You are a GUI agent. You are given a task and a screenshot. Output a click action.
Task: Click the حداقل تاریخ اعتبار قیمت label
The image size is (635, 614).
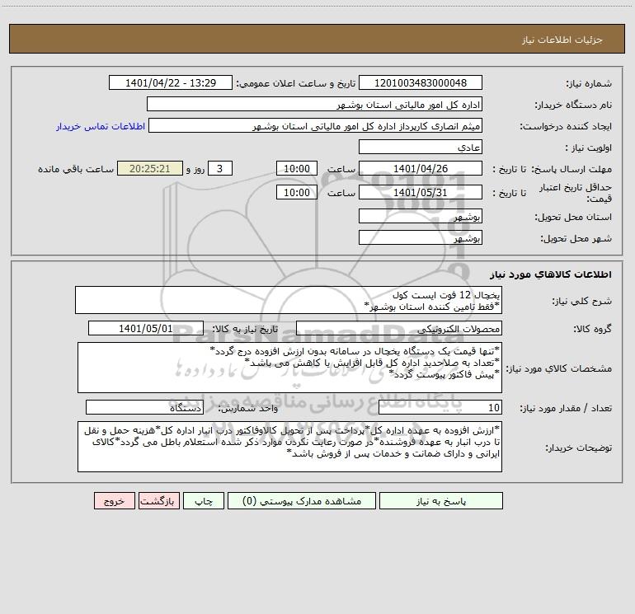click(x=576, y=193)
